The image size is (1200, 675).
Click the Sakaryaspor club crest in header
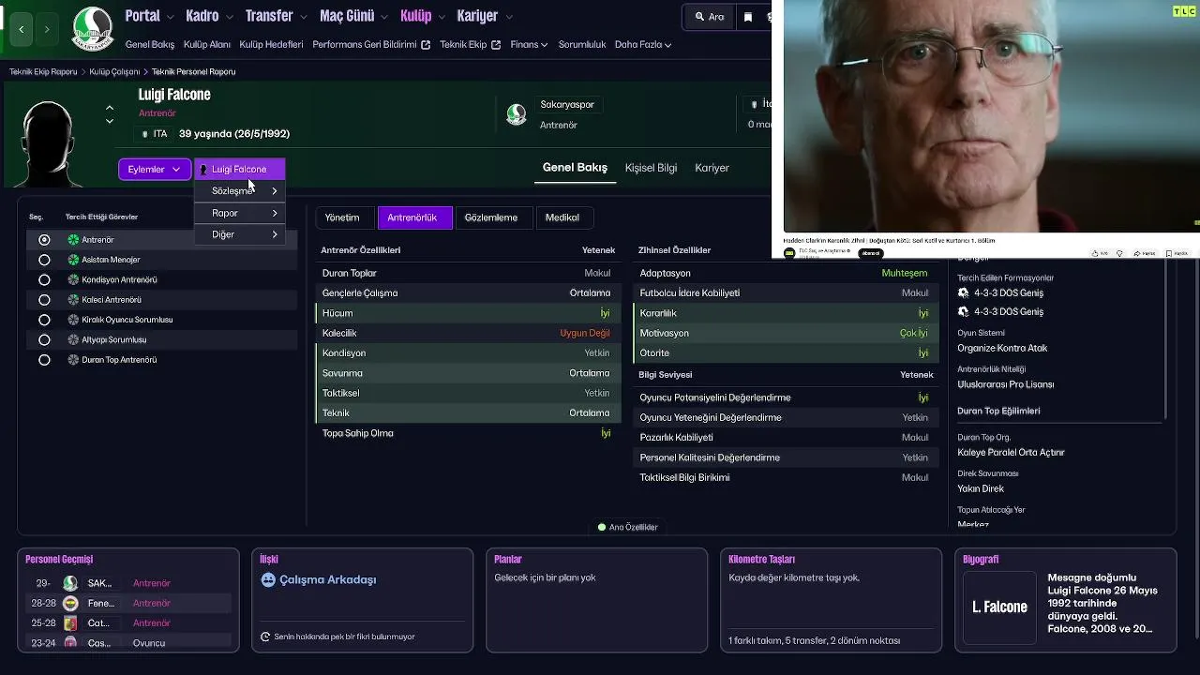pos(92,29)
